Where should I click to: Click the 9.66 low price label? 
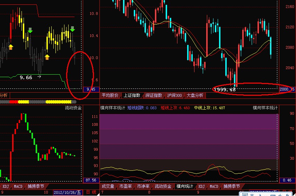[x=26, y=77]
